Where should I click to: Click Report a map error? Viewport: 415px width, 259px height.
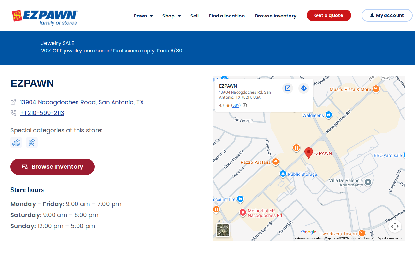390,238
